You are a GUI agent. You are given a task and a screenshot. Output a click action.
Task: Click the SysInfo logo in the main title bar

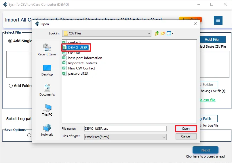pyautogui.click(x=5, y=4)
